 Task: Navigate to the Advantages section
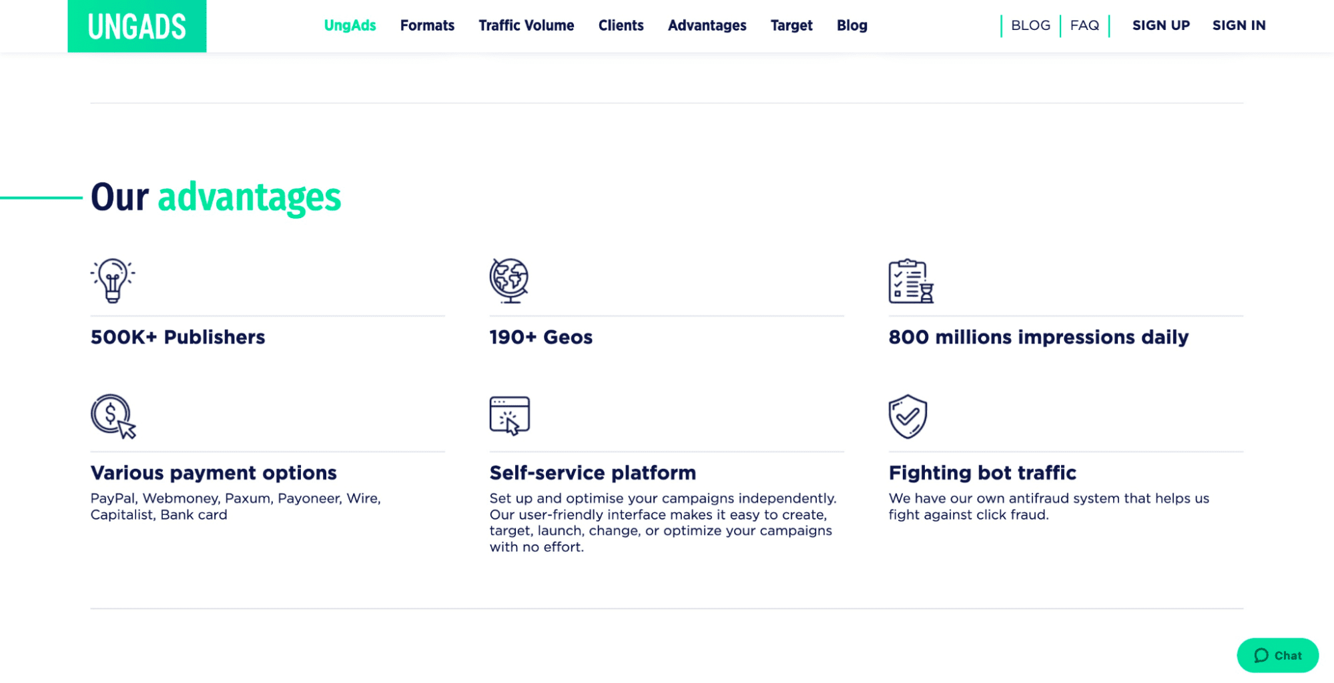point(707,25)
